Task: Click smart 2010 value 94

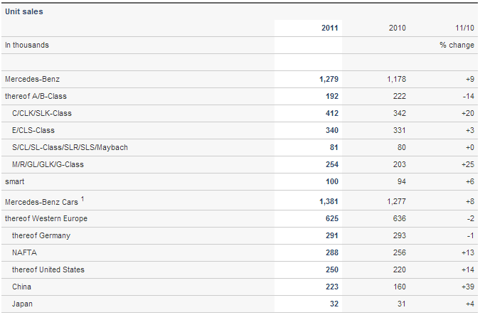Action: point(402,181)
